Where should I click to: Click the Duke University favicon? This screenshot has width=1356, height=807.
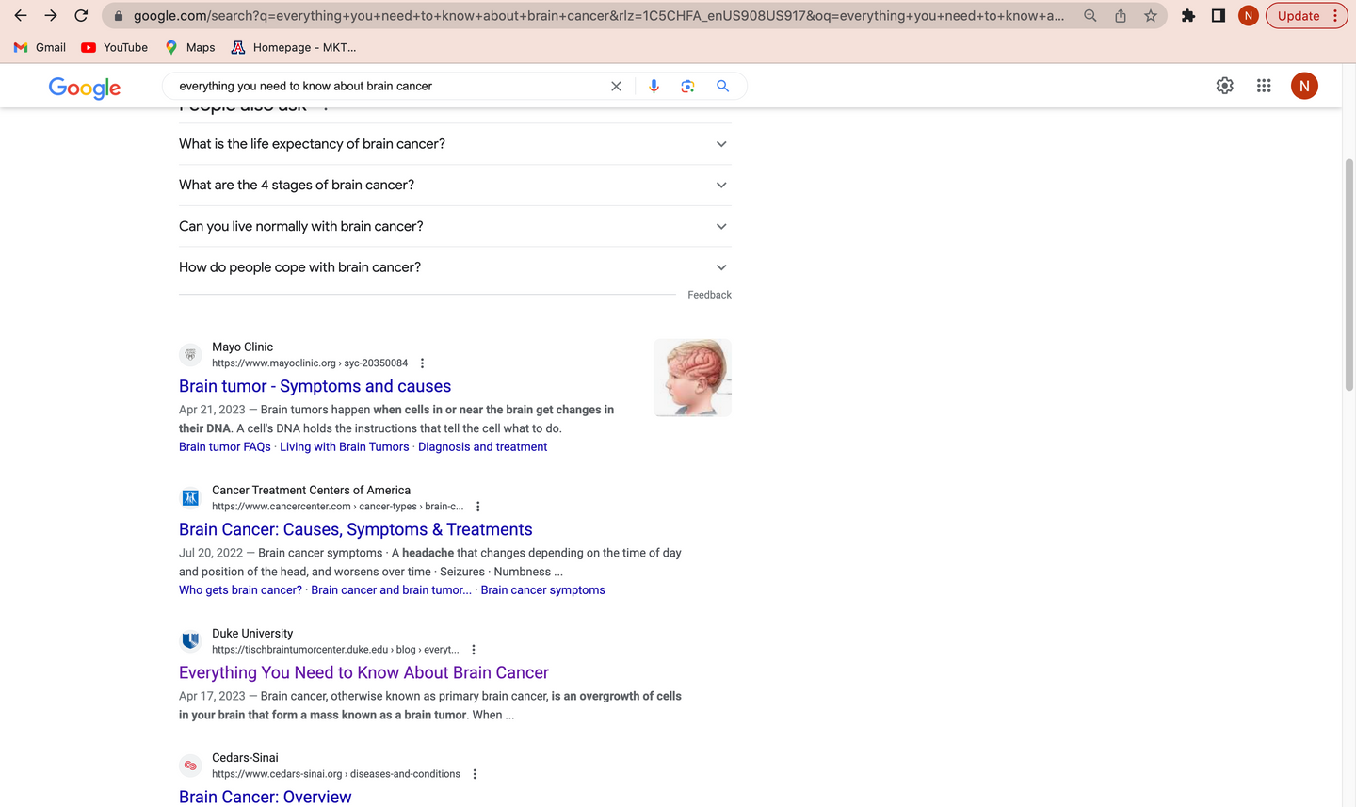click(190, 641)
